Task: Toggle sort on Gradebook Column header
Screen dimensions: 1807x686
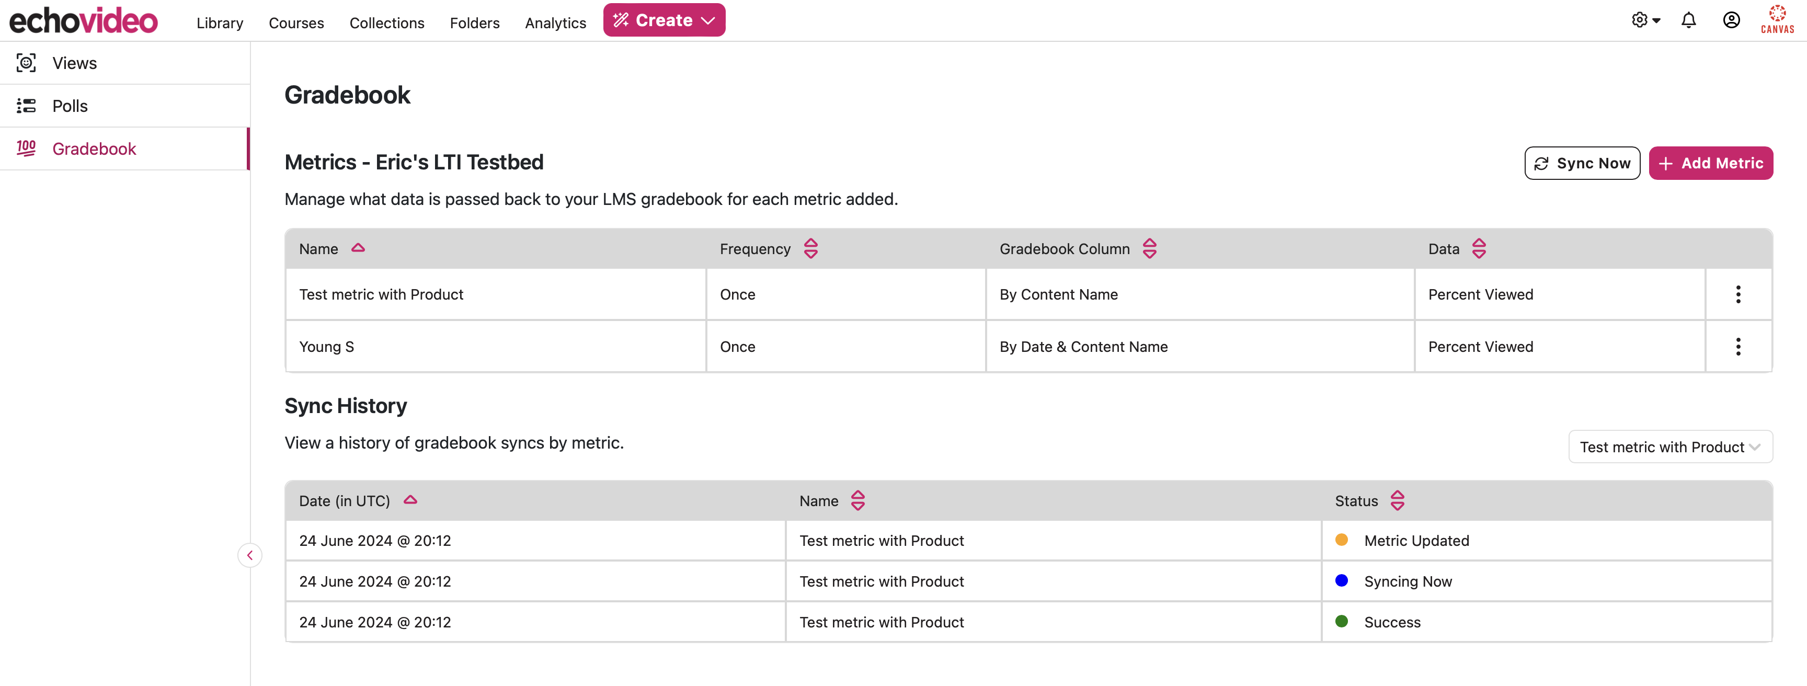Action: pyautogui.click(x=1149, y=248)
